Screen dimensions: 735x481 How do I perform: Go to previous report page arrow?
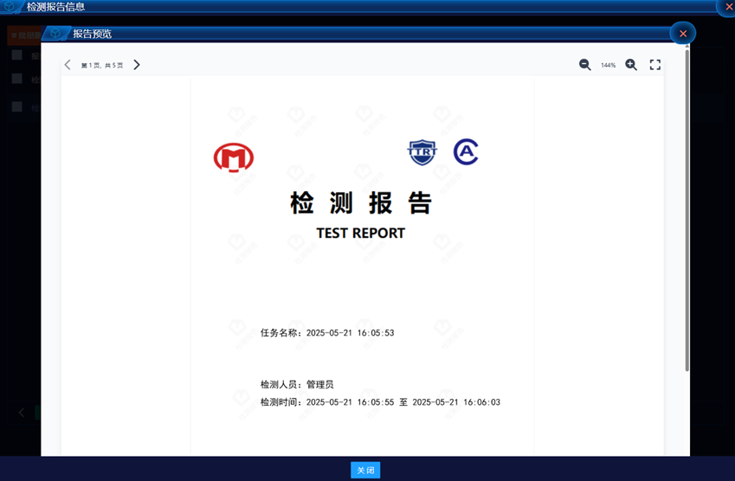[x=68, y=65]
